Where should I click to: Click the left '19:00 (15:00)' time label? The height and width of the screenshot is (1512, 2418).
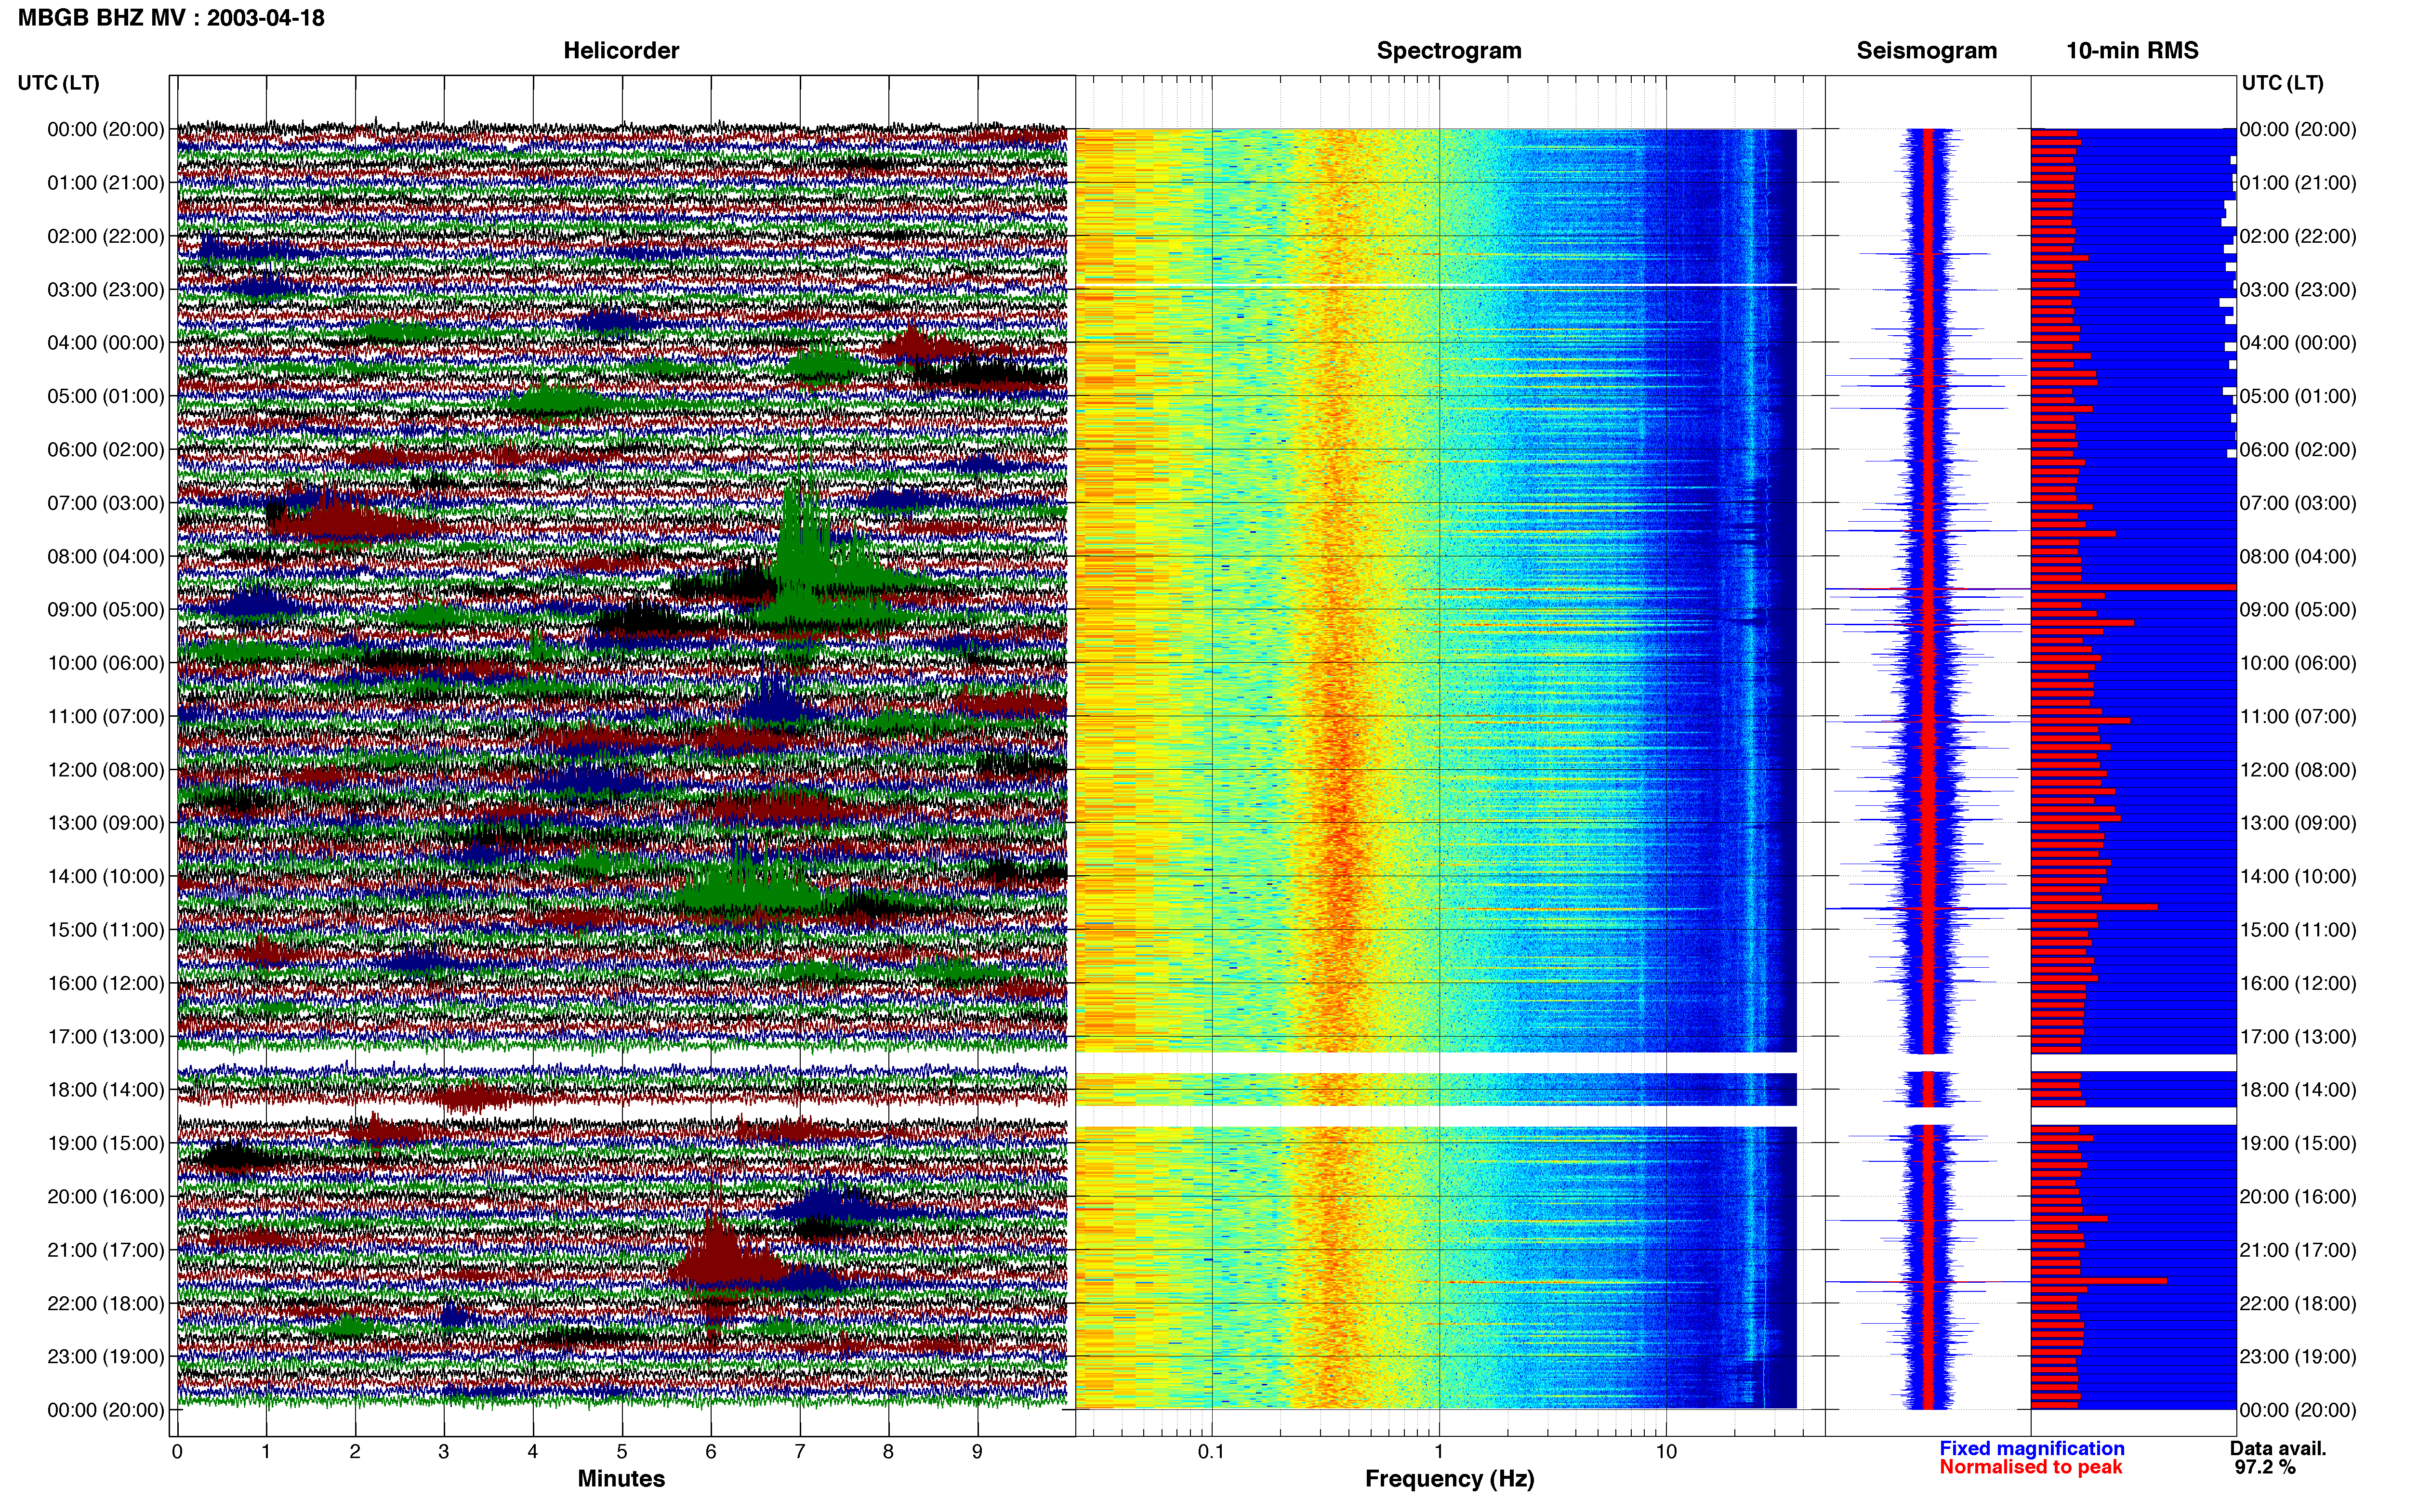click(105, 1143)
